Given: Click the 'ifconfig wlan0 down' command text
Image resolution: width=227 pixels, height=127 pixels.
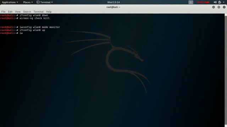Looking at the screenshot, I should click(34, 15).
